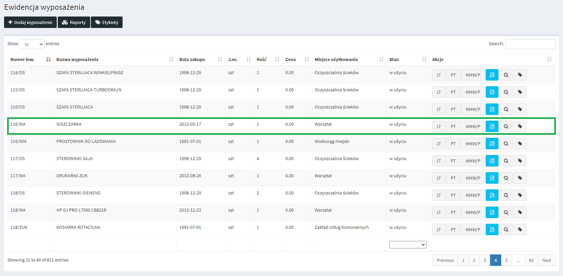Click magnifier icon for STEROWNIKI SAJA row

point(506,161)
